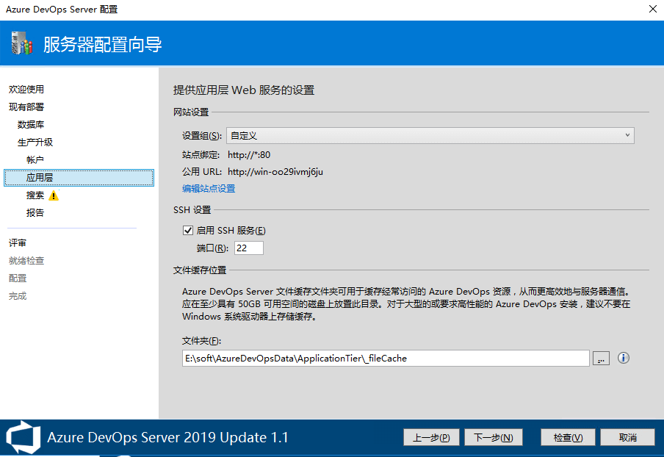Close the configuration window

[652, 10]
